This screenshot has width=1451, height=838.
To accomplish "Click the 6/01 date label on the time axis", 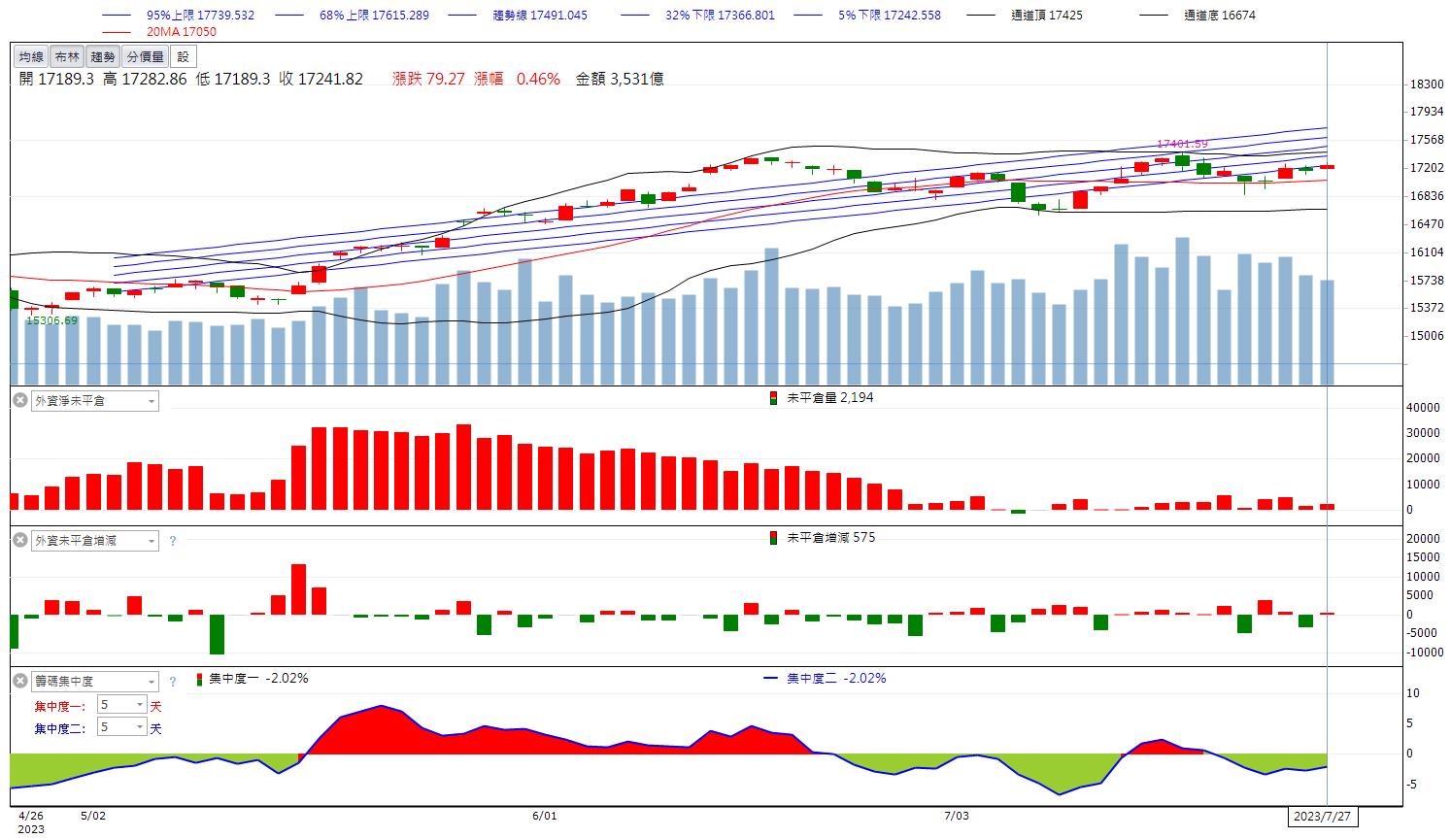I will coord(544,817).
